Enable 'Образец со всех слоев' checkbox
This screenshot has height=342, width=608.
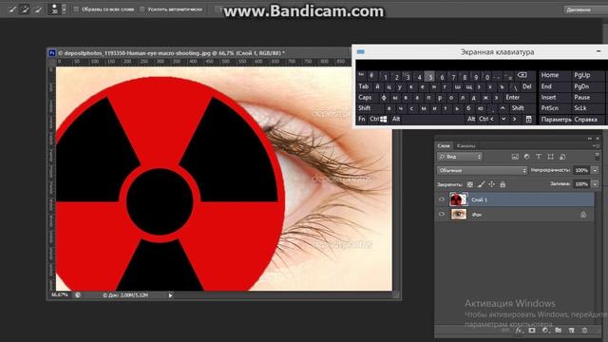click(x=76, y=9)
